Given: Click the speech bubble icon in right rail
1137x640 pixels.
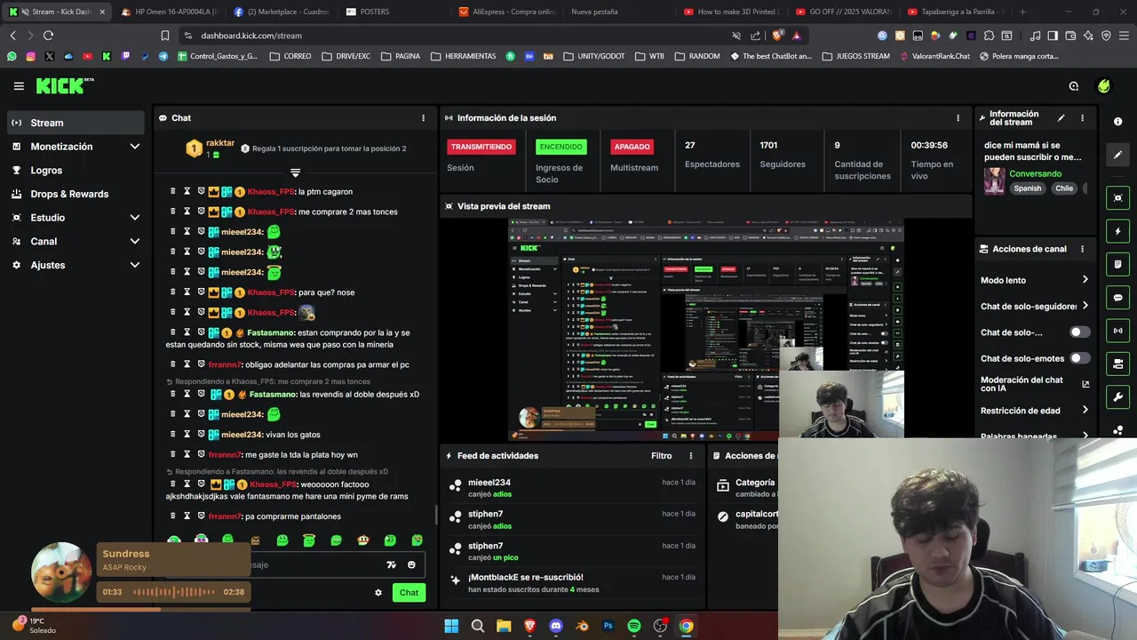Looking at the screenshot, I should [x=1118, y=298].
